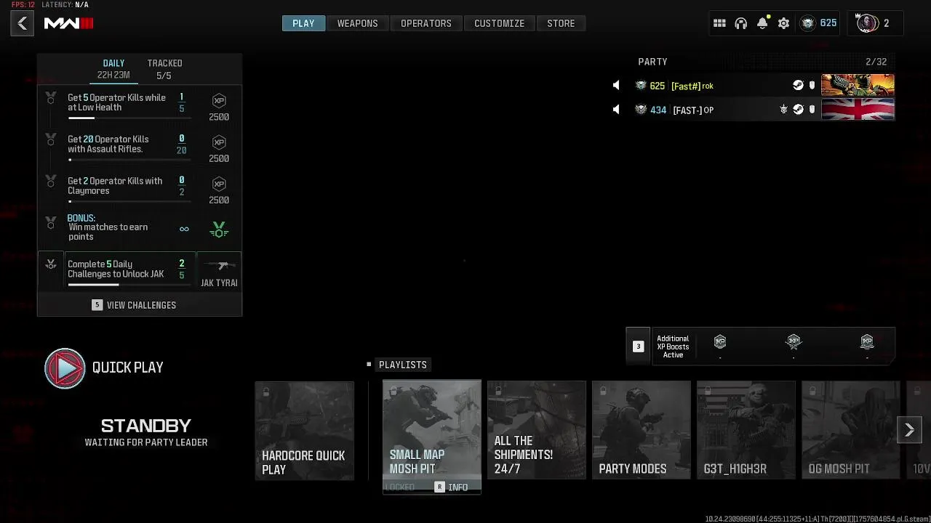Click the MW III logo

coord(68,23)
